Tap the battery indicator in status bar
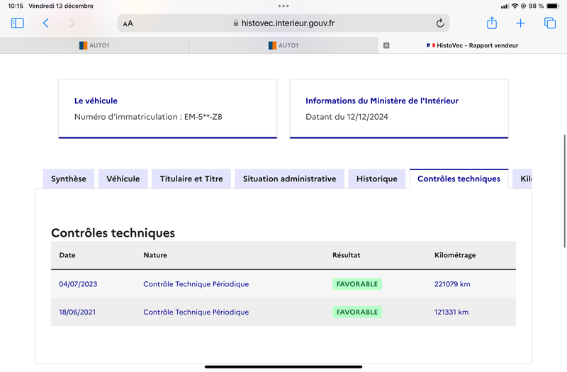This screenshot has width=567, height=372. tap(553, 6)
